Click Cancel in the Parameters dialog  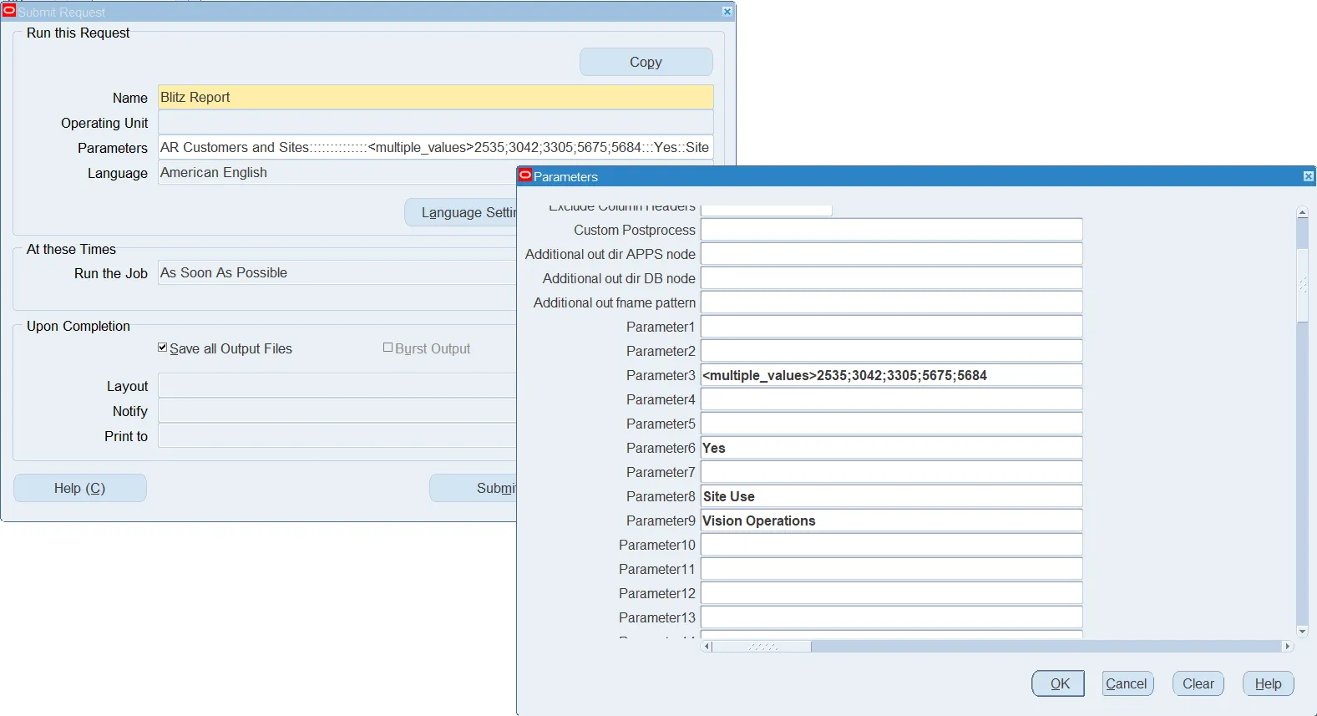click(1127, 683)
